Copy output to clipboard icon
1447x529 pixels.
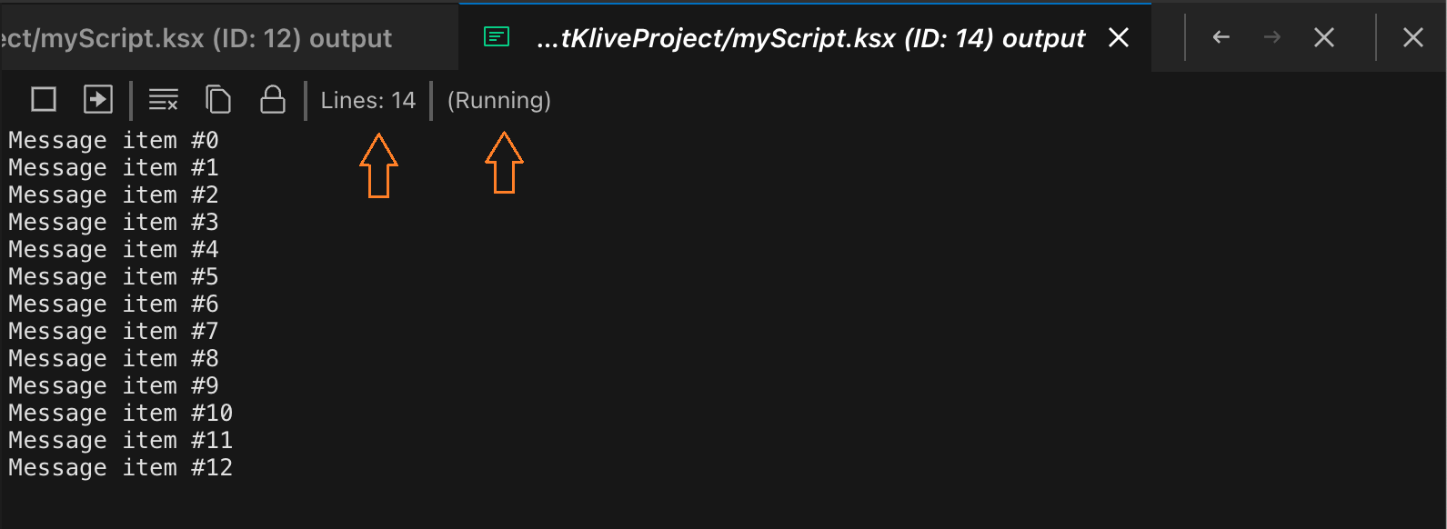point(218,99)
